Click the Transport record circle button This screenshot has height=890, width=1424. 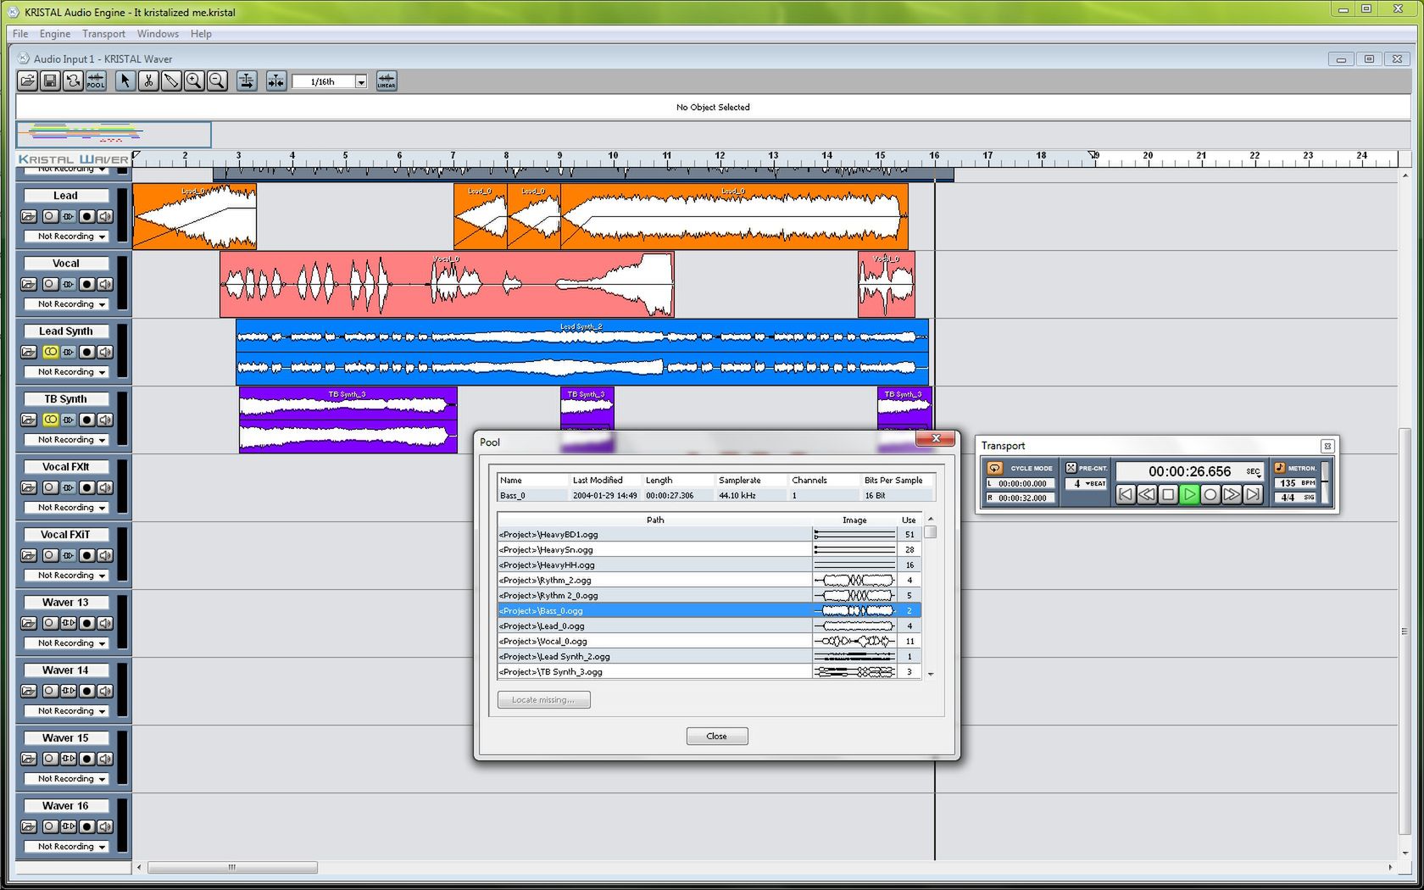point(1210,494)
